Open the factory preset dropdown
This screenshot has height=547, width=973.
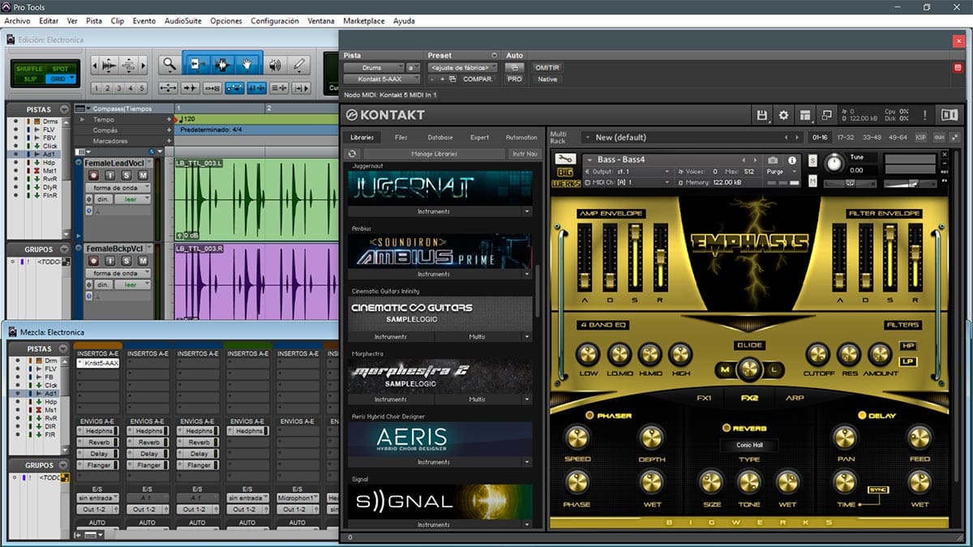[x=464, y=68]
